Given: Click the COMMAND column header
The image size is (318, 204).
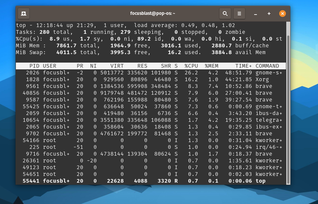Looking at the screenshot, I should pos(267,66).
